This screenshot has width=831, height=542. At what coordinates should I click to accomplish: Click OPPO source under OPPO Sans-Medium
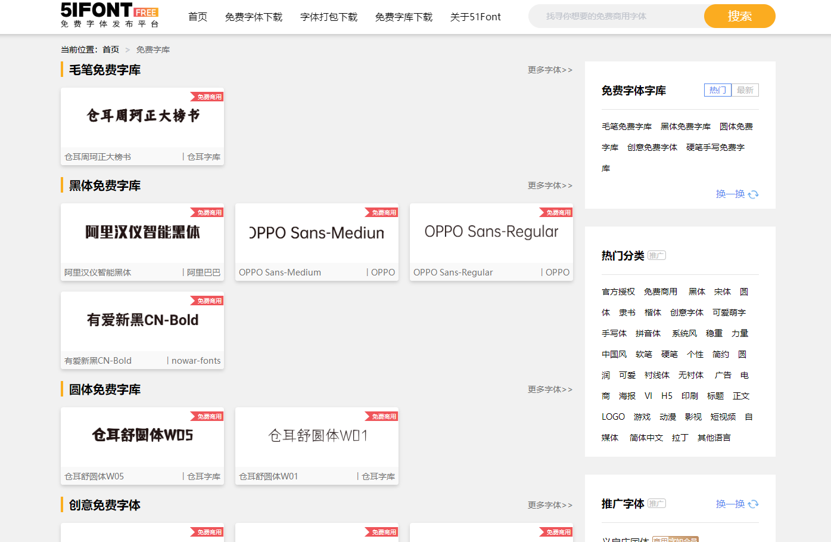[x=383, y=272]
